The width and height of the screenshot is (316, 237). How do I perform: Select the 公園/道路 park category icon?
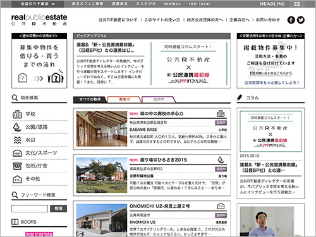click(x=17, y=127)
